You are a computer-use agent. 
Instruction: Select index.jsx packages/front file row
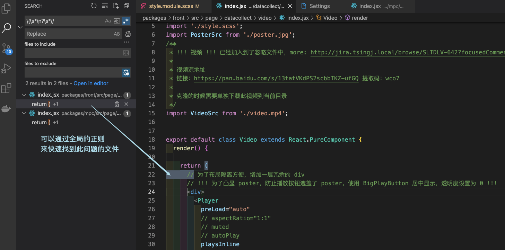click(x=76, y=95)
